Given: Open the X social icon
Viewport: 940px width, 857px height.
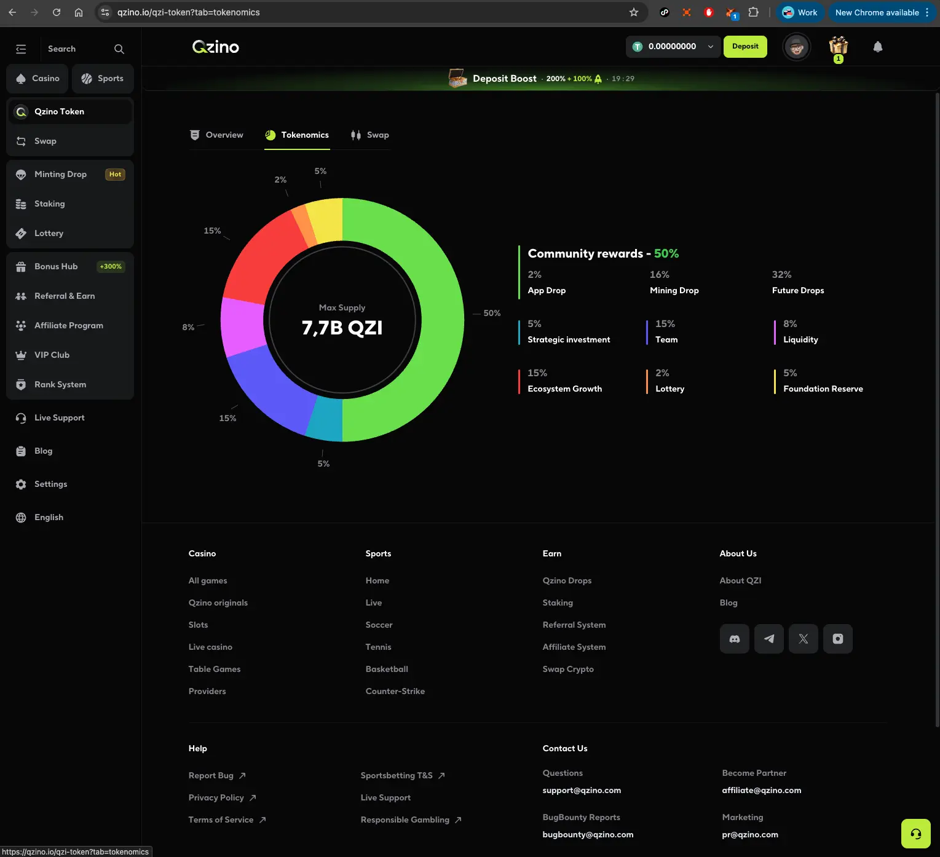Looking at the screenshot, I should coord(804,639).
